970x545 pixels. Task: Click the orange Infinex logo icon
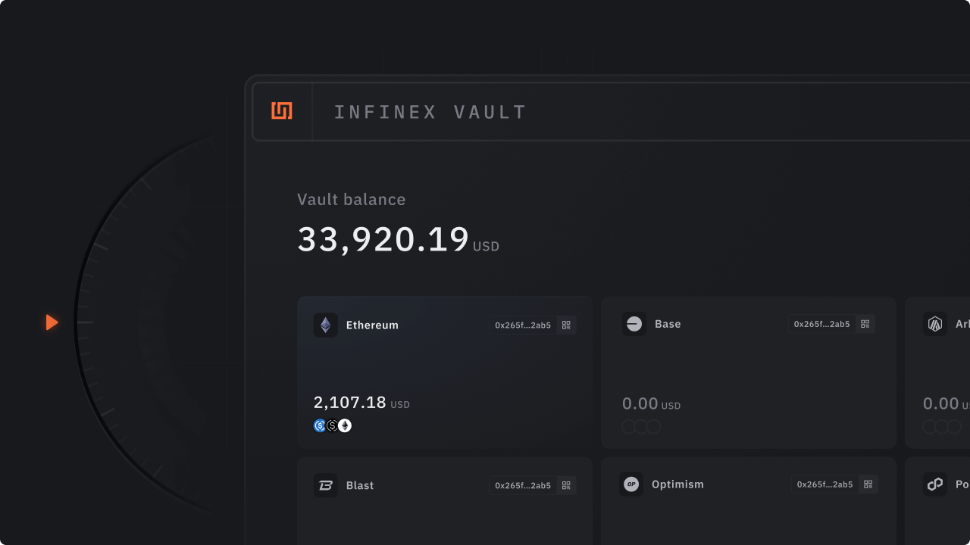pyautogui.click(x=282, y=111)
